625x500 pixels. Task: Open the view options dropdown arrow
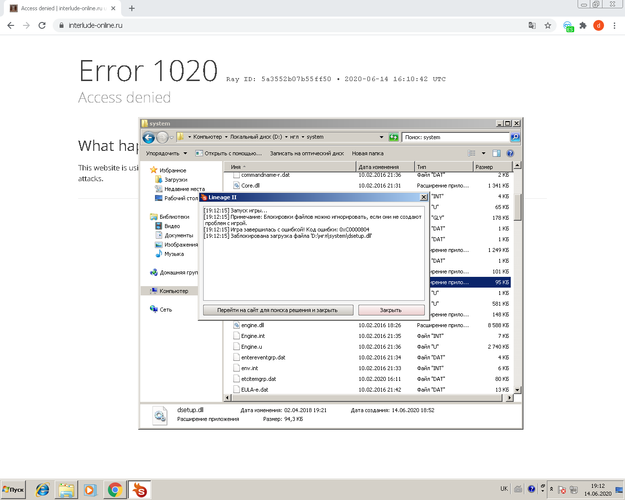(483, 153)
